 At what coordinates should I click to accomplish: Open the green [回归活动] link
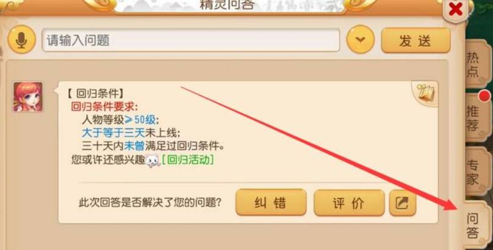[188, 160]
